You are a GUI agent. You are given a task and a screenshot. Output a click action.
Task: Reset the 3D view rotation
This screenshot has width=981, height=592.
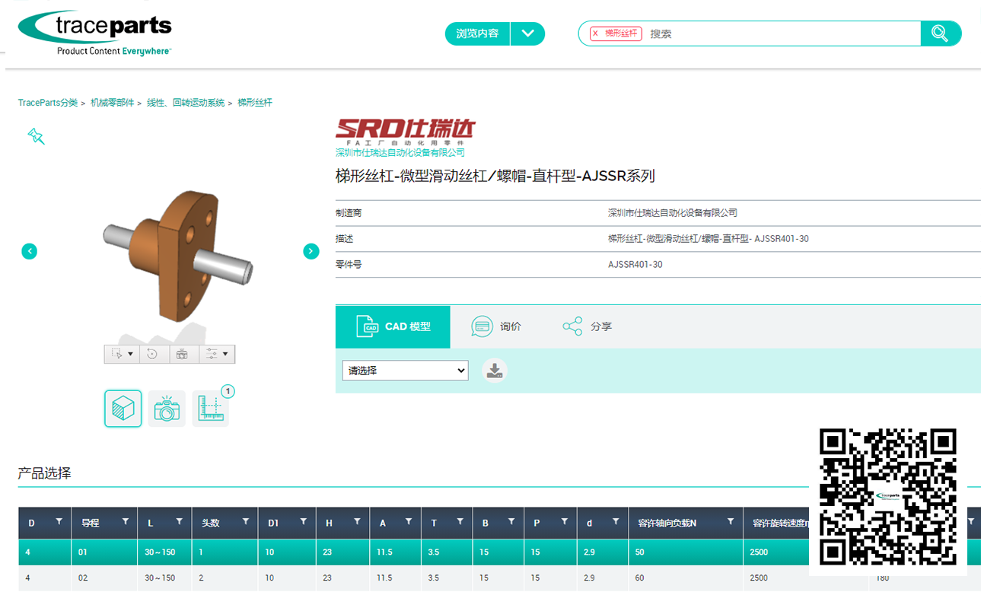pos(152,354)
